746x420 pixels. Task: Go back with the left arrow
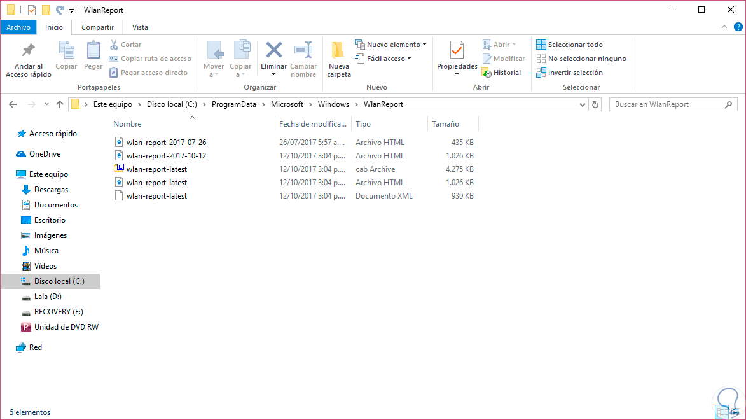(13, 104)
